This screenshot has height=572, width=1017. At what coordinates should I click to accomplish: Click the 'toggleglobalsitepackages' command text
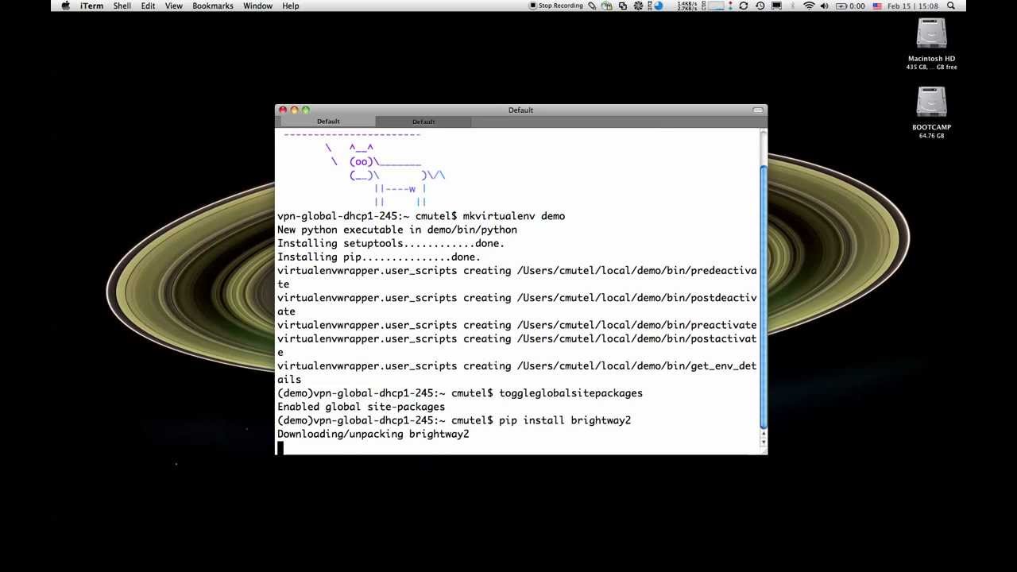point(570,393)
